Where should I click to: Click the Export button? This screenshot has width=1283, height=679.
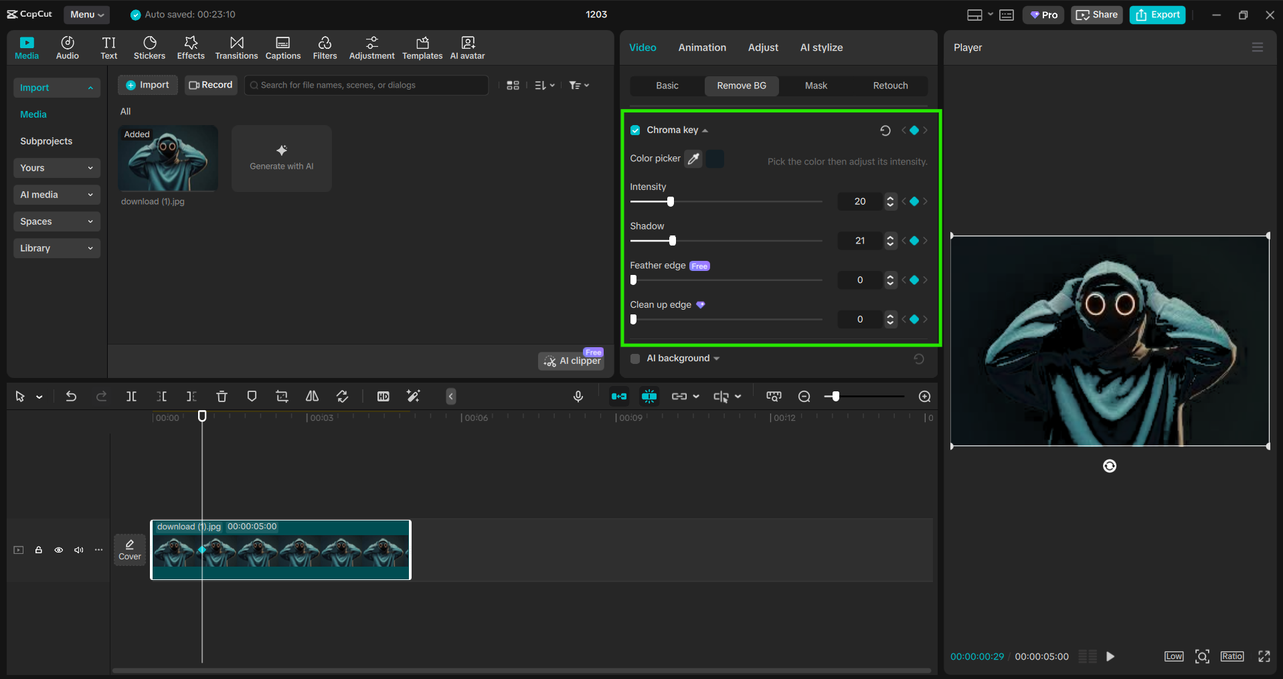[1157, 15]
